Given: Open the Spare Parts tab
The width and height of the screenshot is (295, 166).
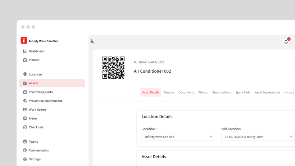Looking at the screenshot, I should tap(243, 93).
